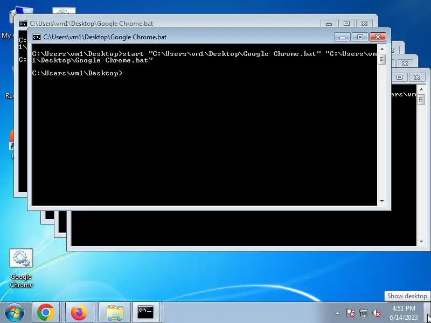Minimize the front Google Chrome.bat window

click(342, 37)
